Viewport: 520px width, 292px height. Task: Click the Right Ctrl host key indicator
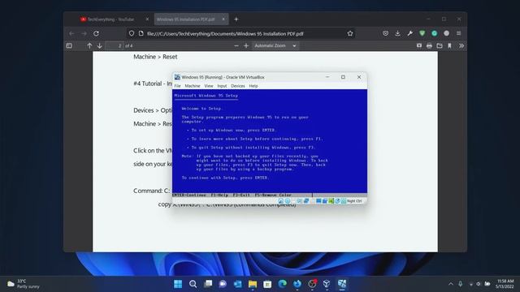(x=354, y=201)
